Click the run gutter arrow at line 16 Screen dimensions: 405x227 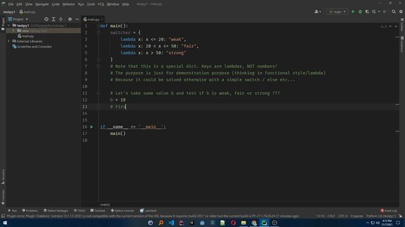click(91, 127)
